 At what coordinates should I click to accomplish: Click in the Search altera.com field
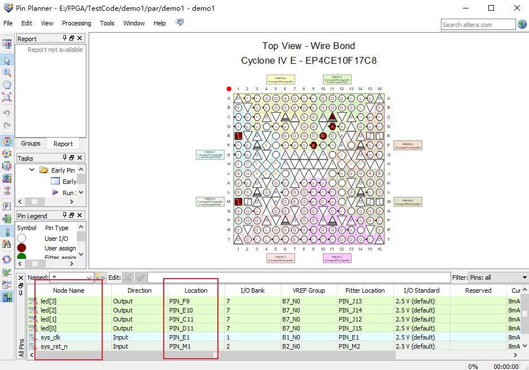click(x=478, y=25)
